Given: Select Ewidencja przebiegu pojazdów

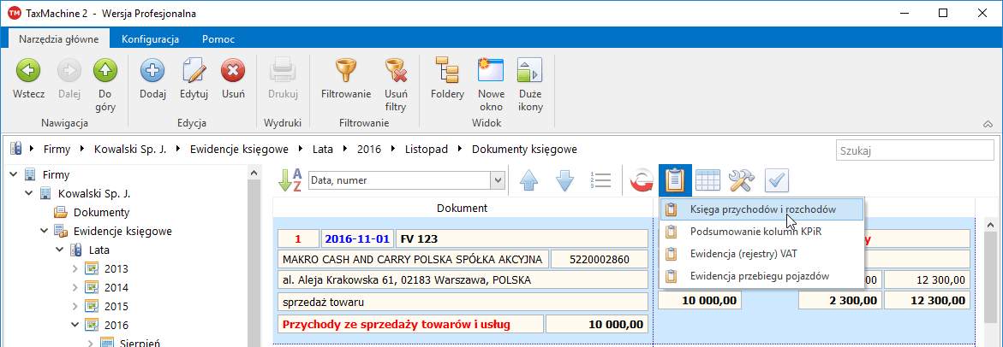Looking at the screenshot, I should [763, 276].
